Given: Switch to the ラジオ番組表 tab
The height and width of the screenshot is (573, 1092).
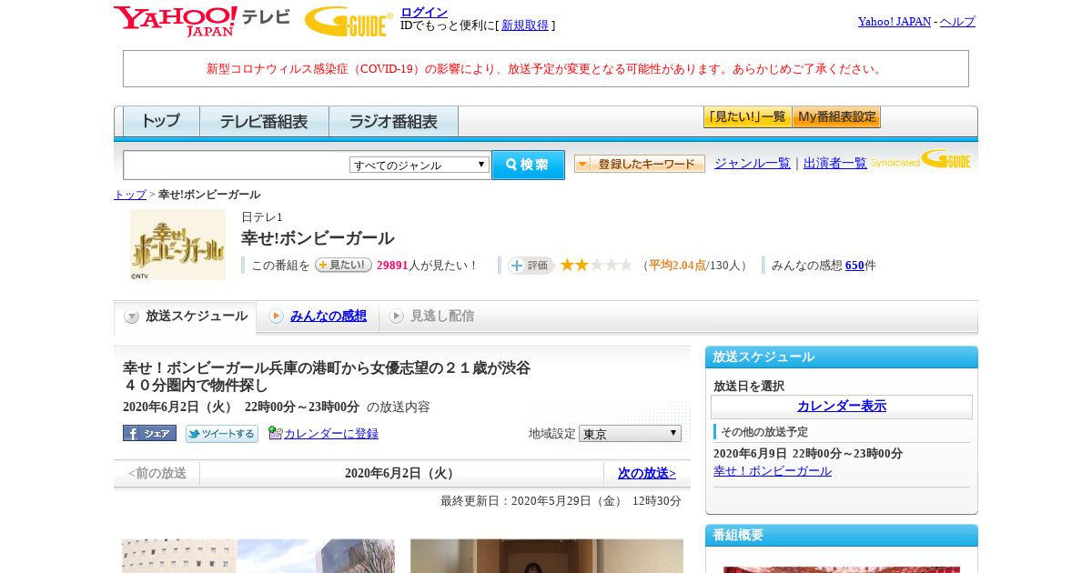Looking at the screenshot, I should pos(393,121).
